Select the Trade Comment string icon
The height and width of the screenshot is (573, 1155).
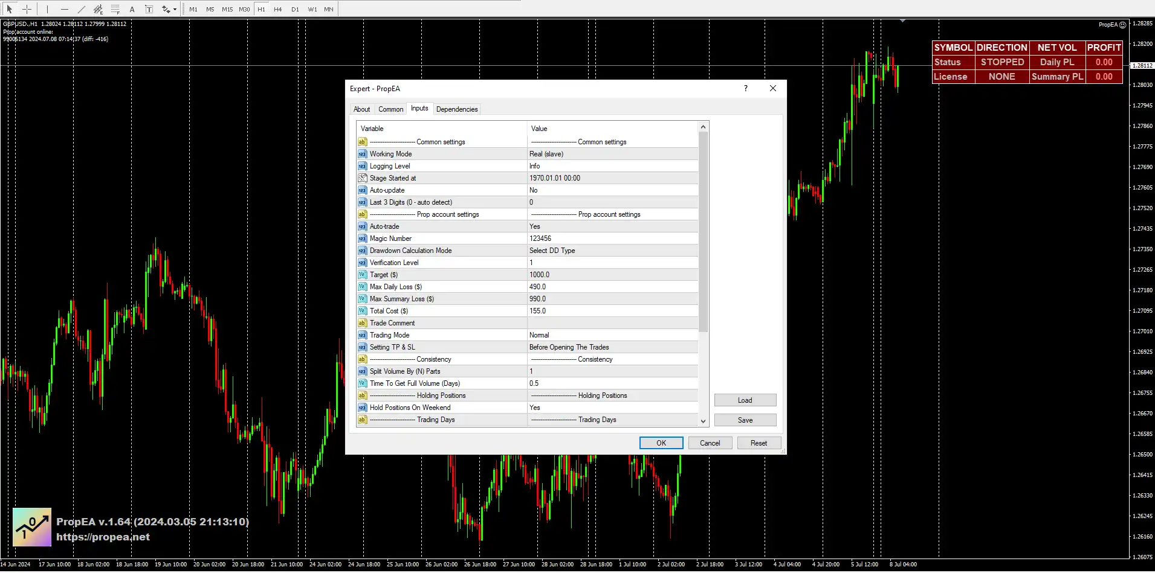(x=363, y=323)
